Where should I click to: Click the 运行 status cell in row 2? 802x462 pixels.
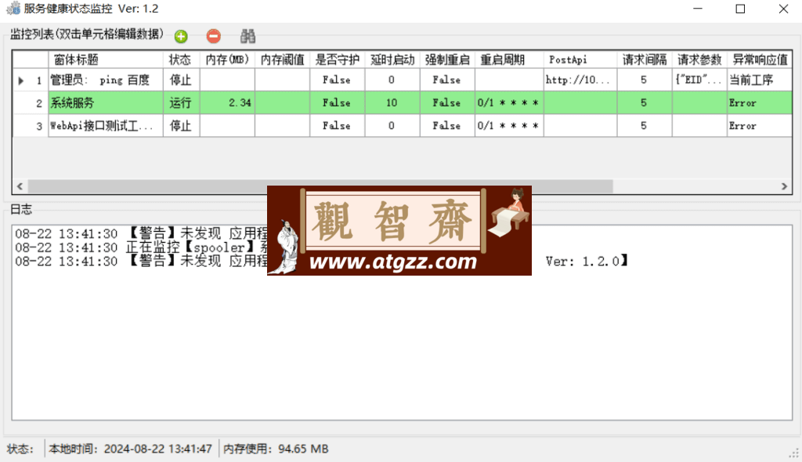tap(182, 103)
